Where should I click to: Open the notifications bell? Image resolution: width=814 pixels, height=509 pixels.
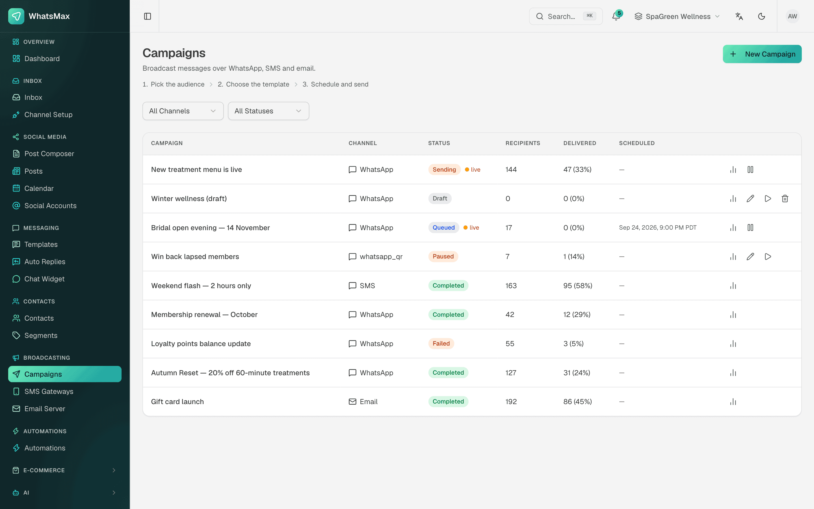[616, 16]
